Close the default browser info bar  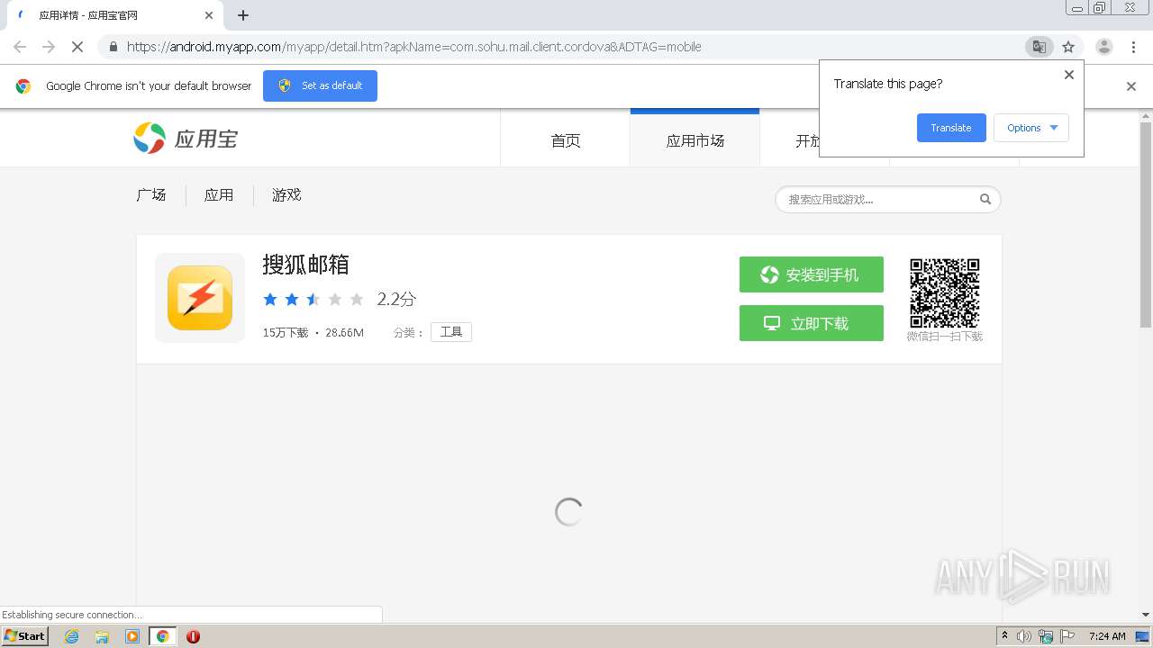[x=1131, y=86]
